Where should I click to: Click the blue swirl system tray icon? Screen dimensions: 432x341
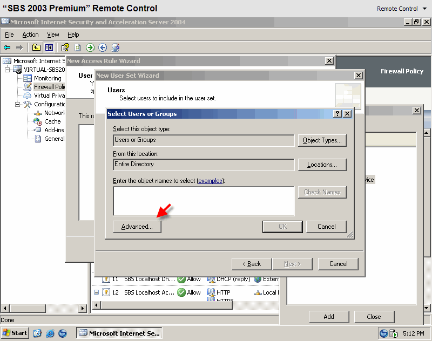pyautogui.click(x=383, y=333)
